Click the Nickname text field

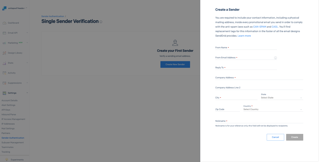[x=259, y=121]
